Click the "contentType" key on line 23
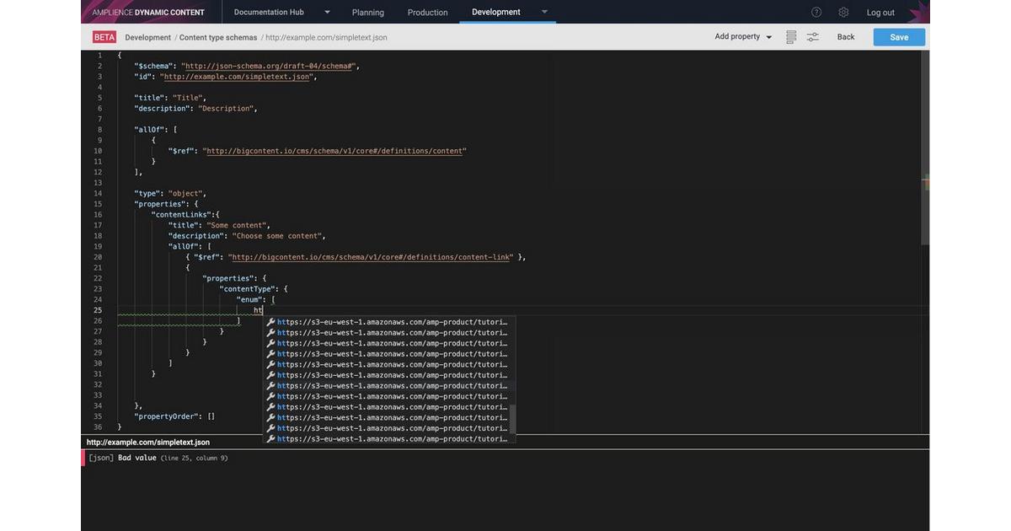Image resolution: width=1011 pixels, height=531 pixels. (x=247, y=289)
